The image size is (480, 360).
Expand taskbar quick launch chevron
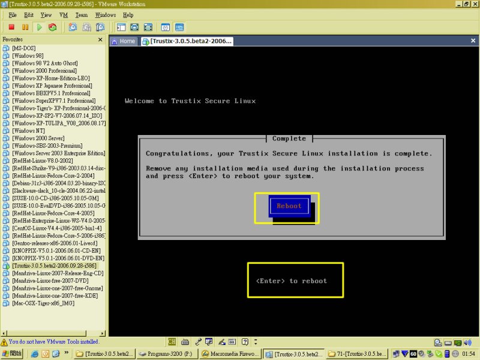point(66,353)
